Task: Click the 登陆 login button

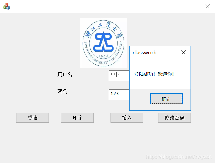Action: [32, 118]
